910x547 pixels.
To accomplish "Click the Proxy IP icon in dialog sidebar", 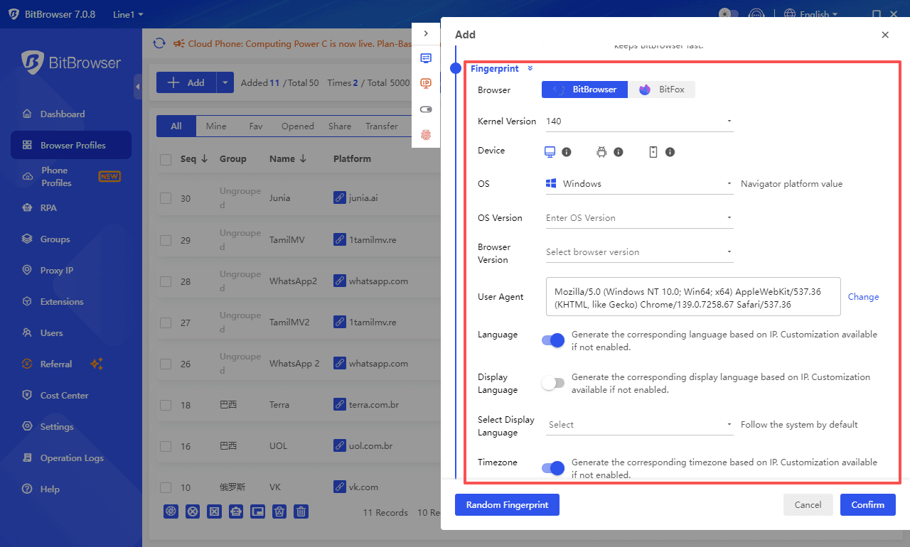I will coord(426,83).
